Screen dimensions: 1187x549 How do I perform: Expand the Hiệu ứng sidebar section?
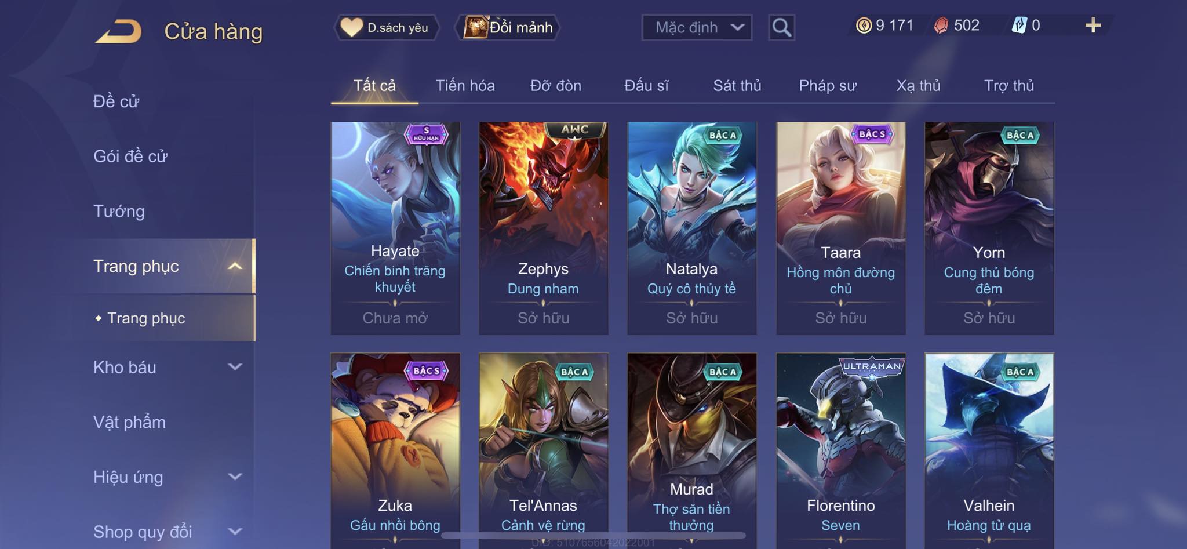(x=235, y=477)
